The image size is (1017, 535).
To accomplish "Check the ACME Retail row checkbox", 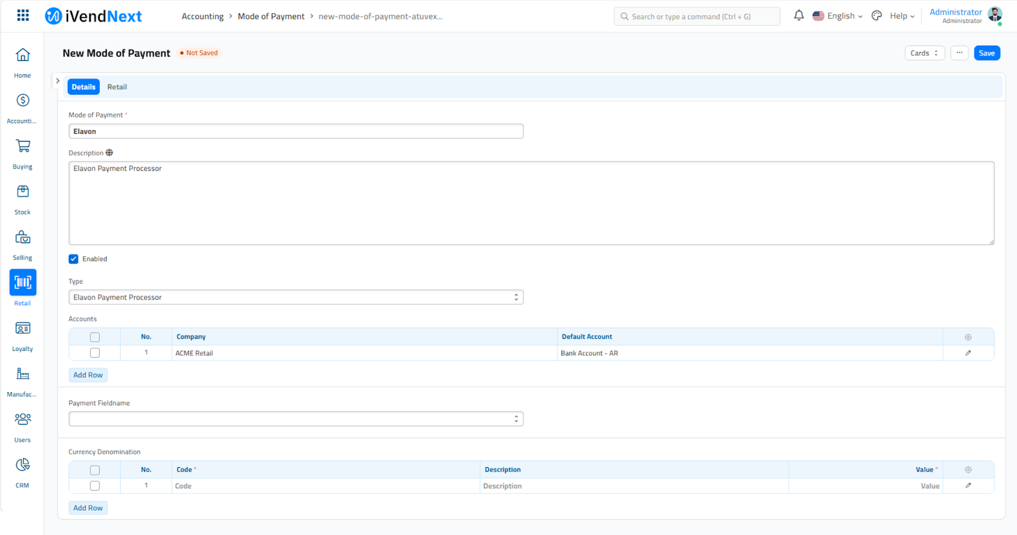I will tap(95, 353).
